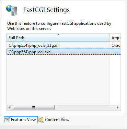Click the horizontal scrollbar left arrow
The height and width of the screenshot is (129, 127).
[x=10, y=108]
